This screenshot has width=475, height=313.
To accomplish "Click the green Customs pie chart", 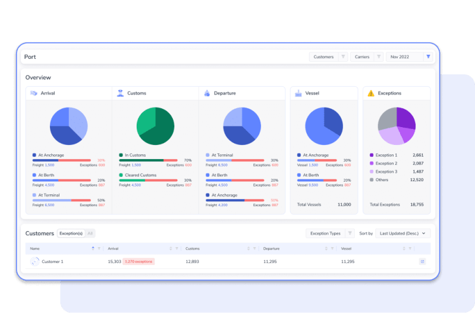I will tap(155, 126).
